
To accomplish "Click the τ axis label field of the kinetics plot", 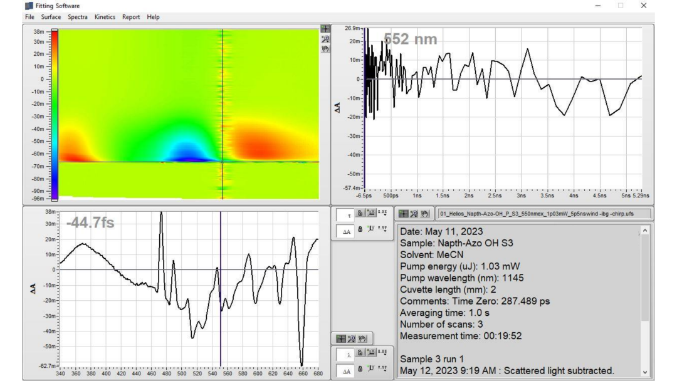I will point(345,215).
